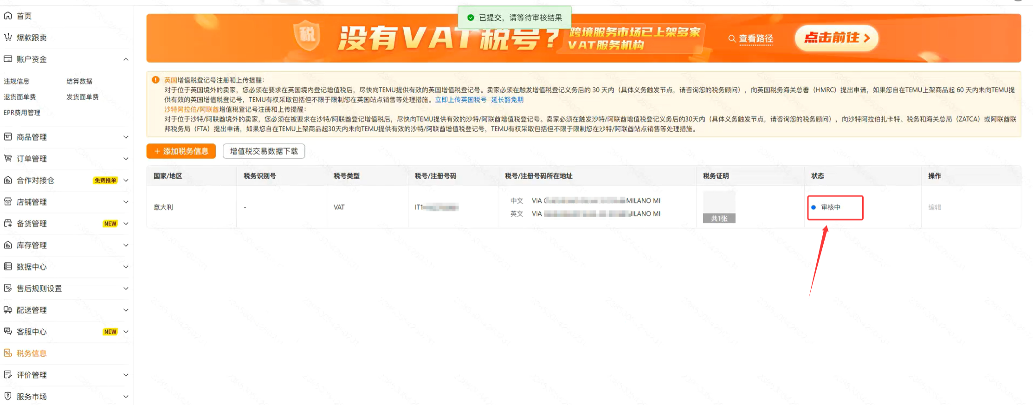Click 增值税交易数据下载 button
This screenshot has width=1033, height=405.
click(x=264, y=151)
